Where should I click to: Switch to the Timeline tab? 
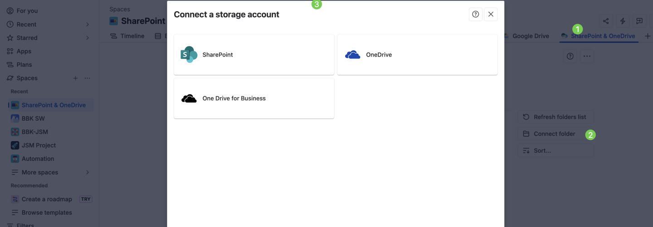127,36
